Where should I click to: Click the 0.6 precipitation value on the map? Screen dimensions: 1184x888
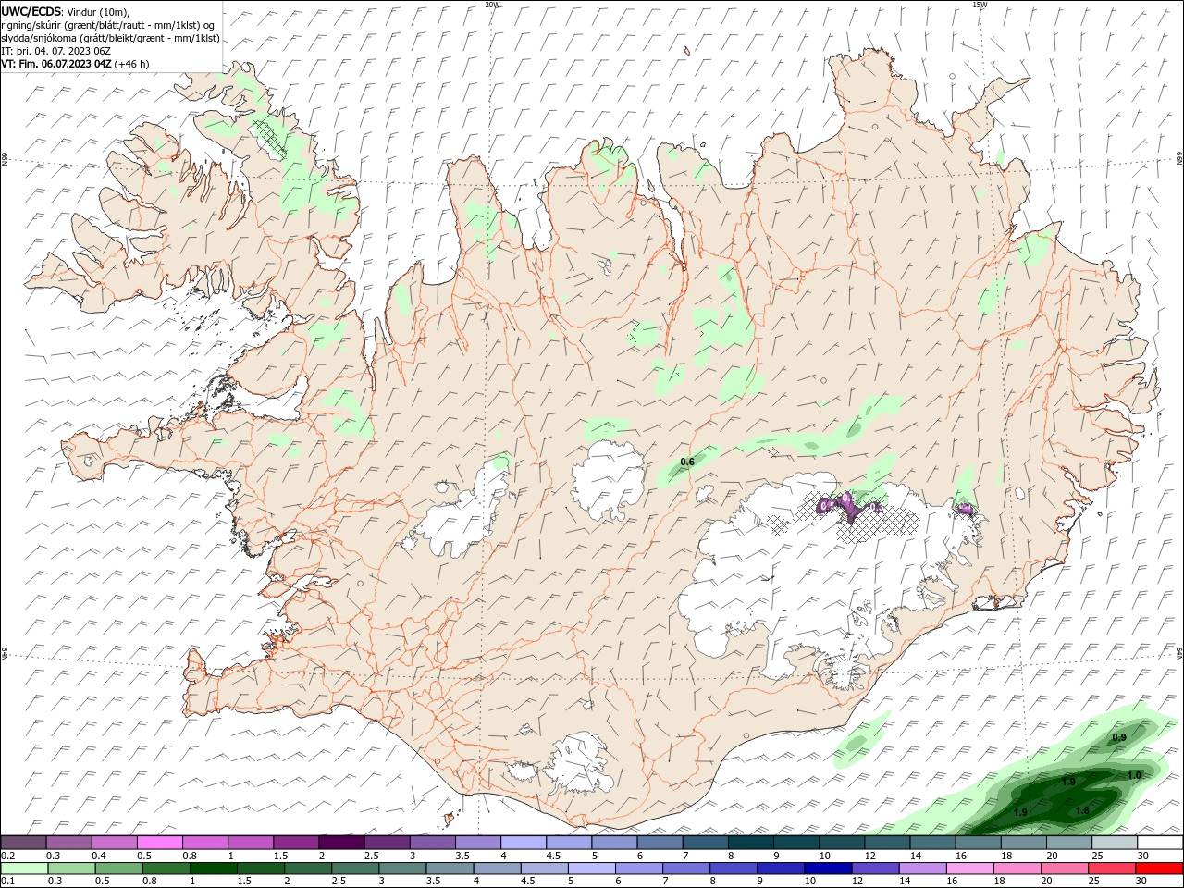(687, 462)
